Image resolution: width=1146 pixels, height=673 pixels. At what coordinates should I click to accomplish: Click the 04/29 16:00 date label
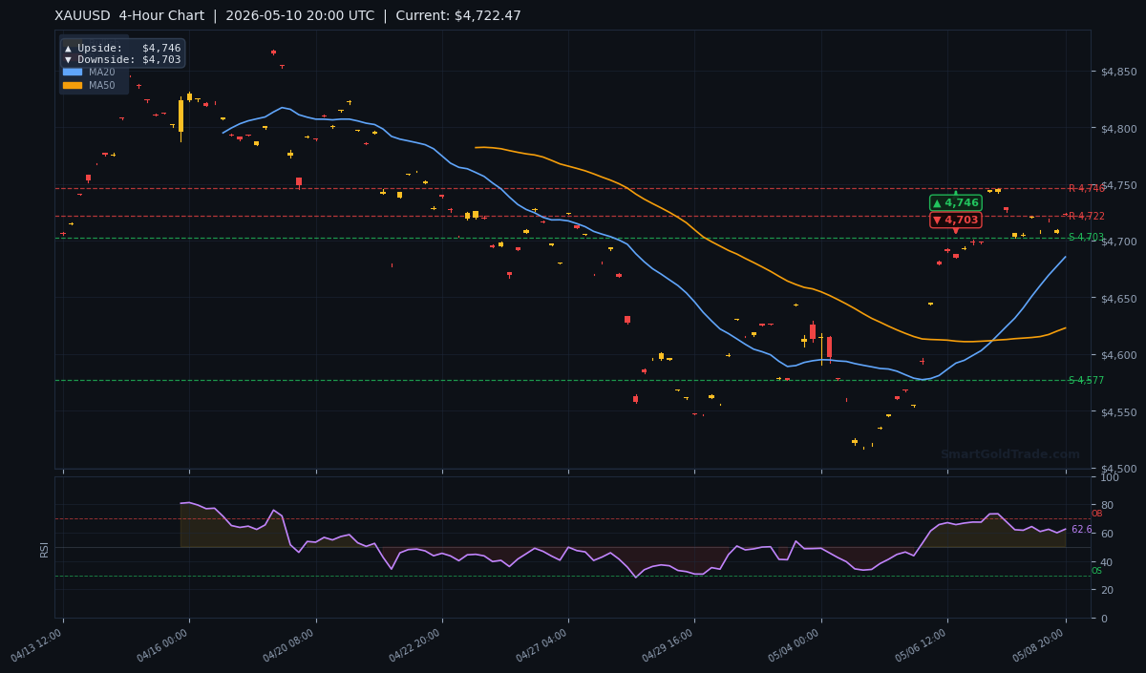[669, 645]
